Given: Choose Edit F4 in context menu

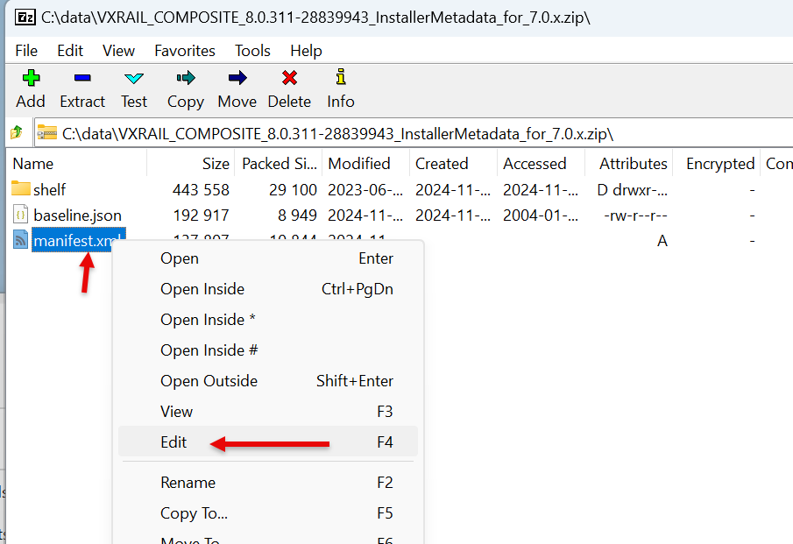Looking at the screenshot, I should [x=268, y=442].
